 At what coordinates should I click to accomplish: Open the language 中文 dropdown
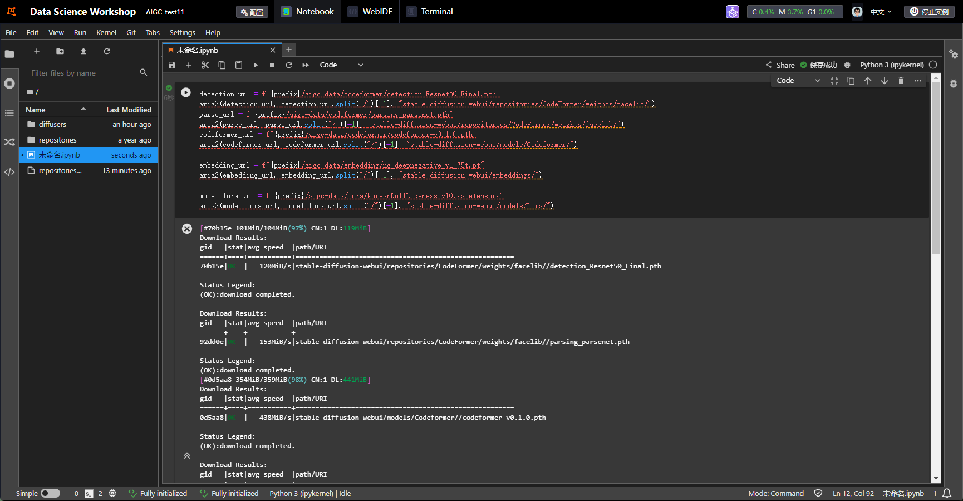(x=881, y=12)
